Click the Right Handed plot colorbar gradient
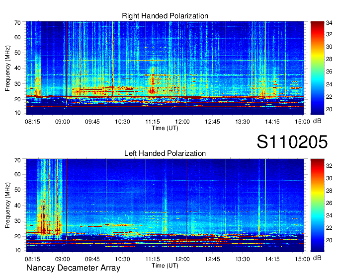This screenshot has height=274, width=338. 317,68
